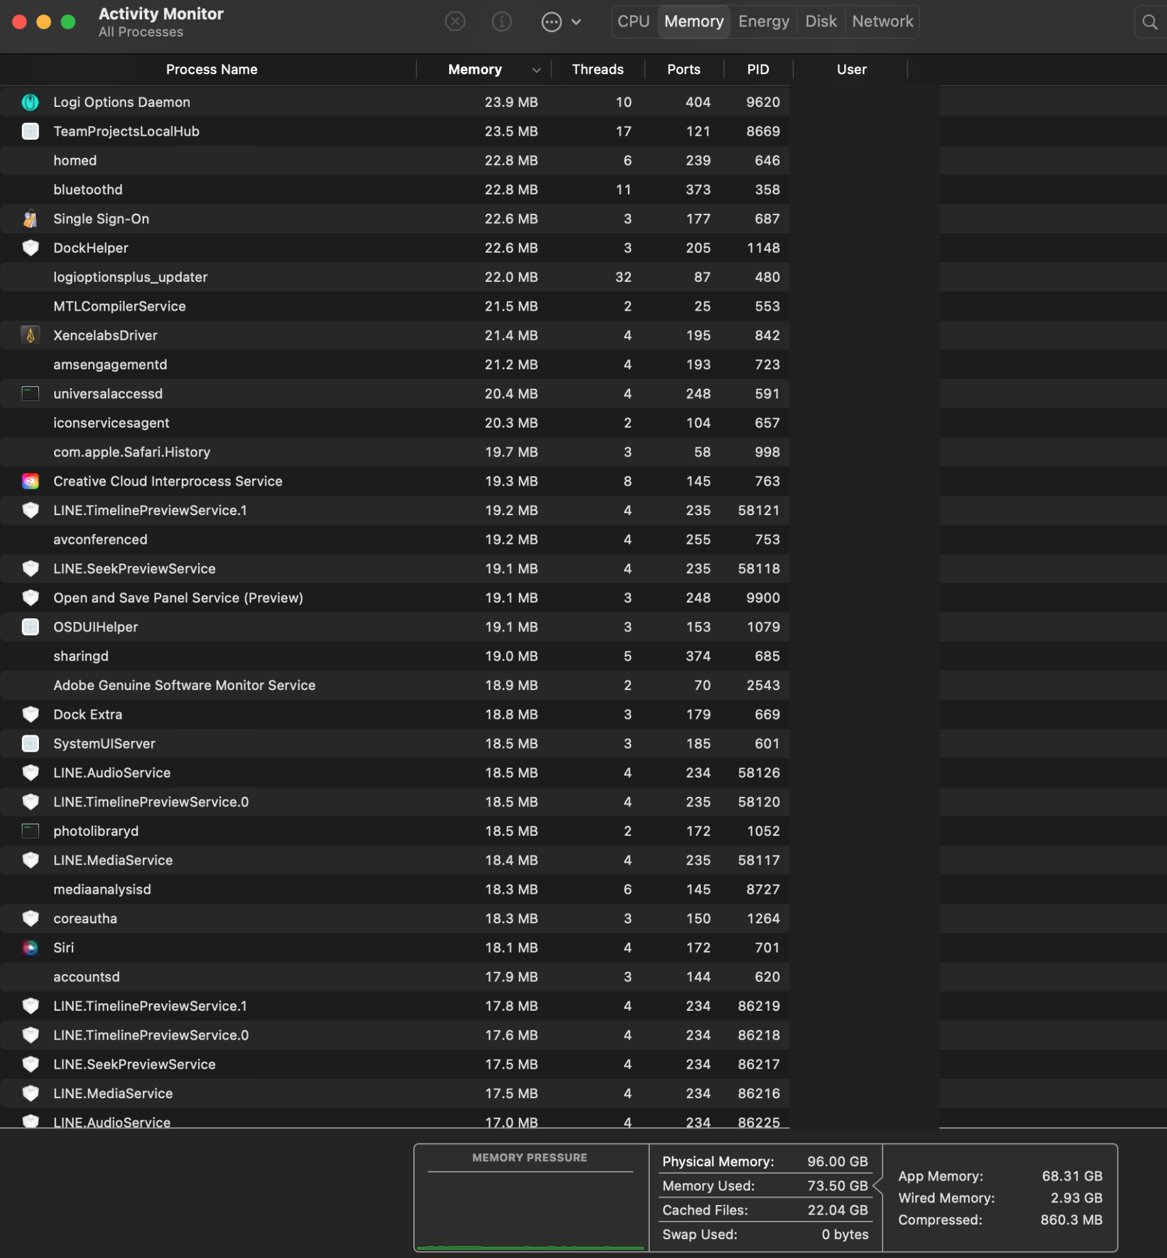Click PID 9900 in the list
This screenshot has height=1258, width=1167.
pos(763,598)
